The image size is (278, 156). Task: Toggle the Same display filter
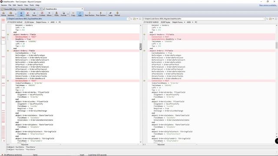[x=34, y=14]
